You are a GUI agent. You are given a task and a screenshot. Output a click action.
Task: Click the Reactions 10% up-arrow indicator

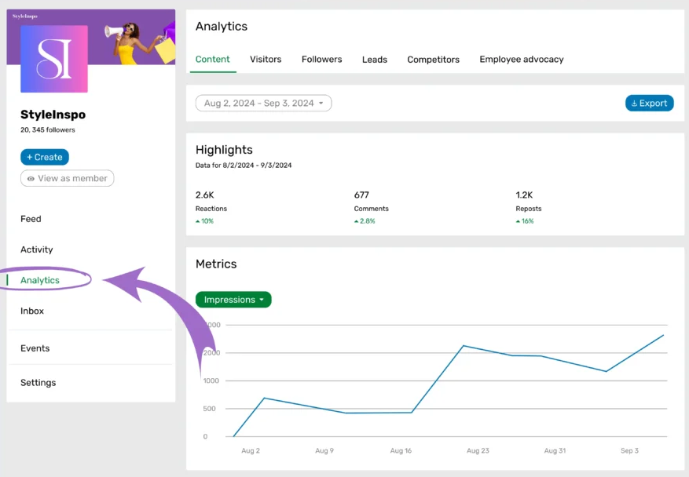click(x=198, y=221)
